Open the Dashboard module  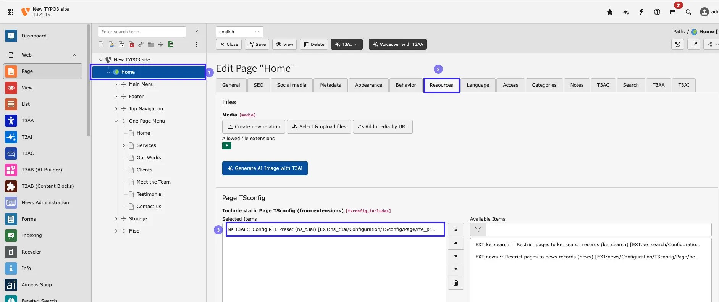click(x=43, y=36)
